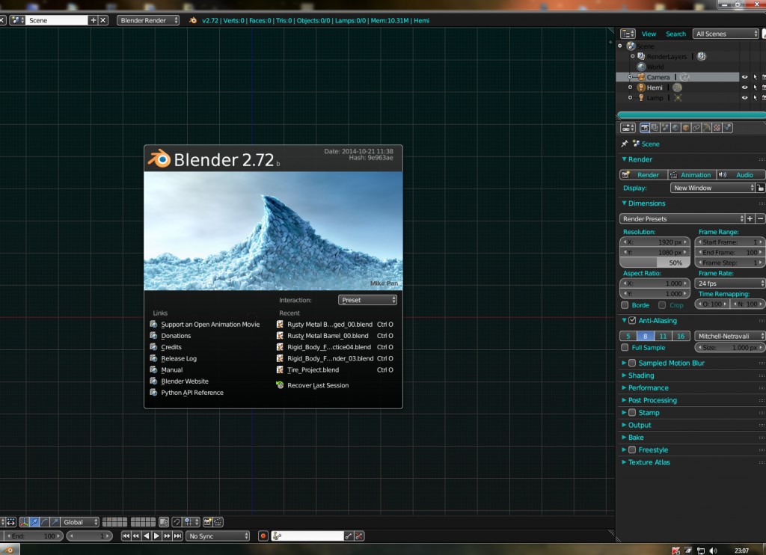Open the Render Layers properties tab
Screen dimensions: 766x555
653,127
